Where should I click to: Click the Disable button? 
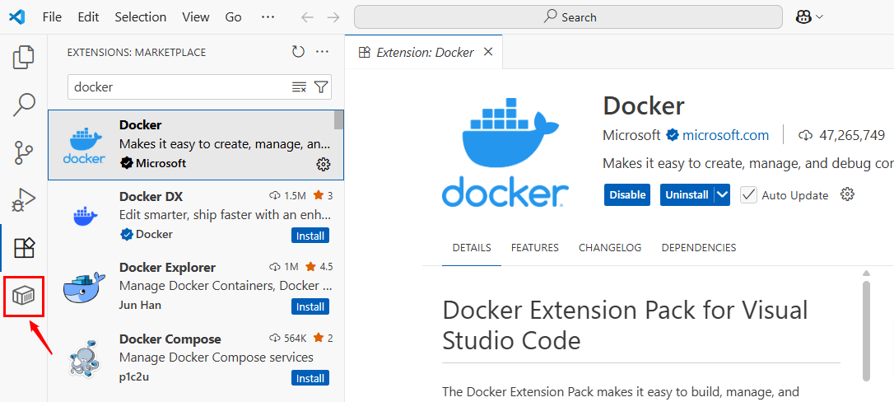(x=627, y=195)
